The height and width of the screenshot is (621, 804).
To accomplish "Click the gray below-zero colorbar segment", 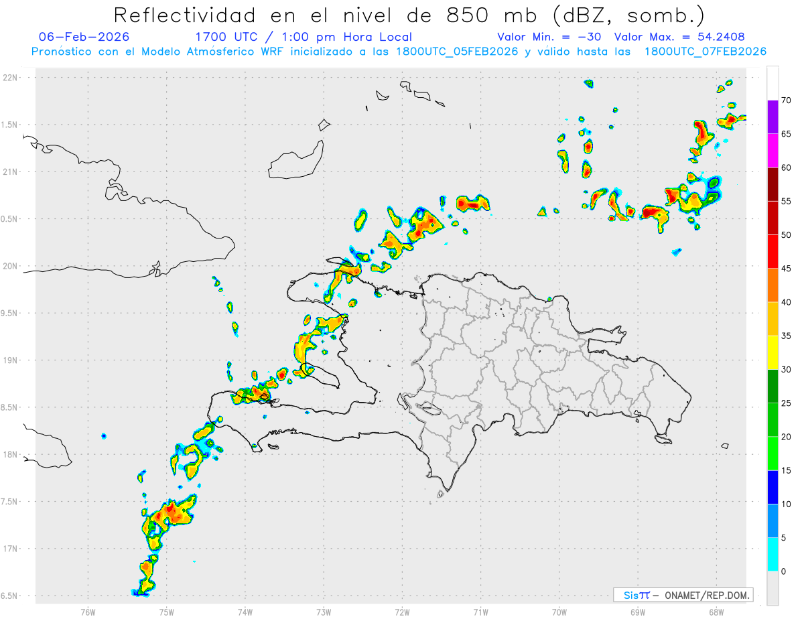I will [773, 588].
